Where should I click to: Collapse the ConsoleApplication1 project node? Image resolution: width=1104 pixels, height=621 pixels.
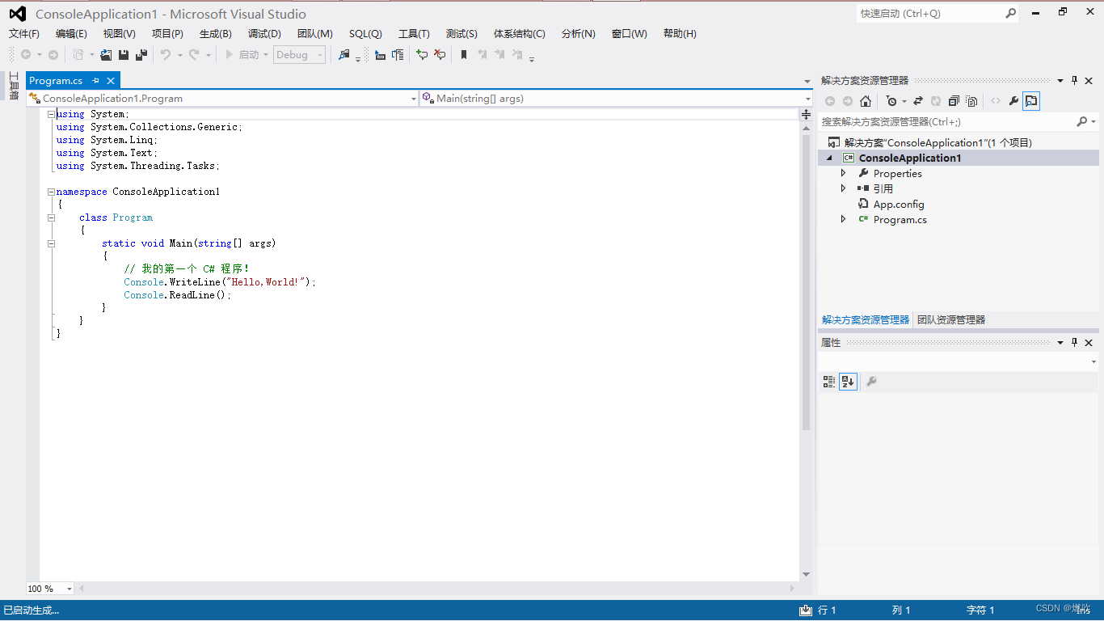[829, 158]
